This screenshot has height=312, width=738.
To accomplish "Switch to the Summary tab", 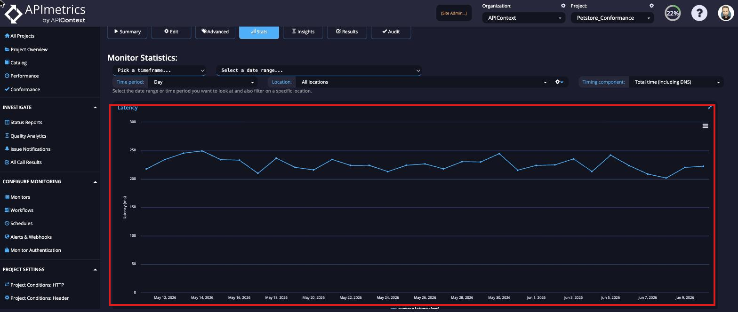I will tap(127, 31).
